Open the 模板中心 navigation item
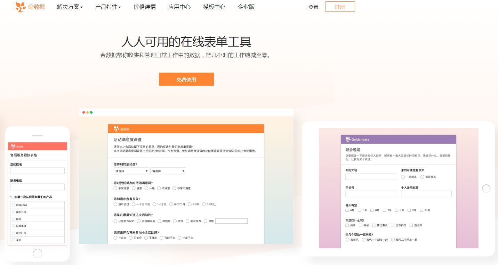This screenshot has width=498, height=265. (214, 7)
